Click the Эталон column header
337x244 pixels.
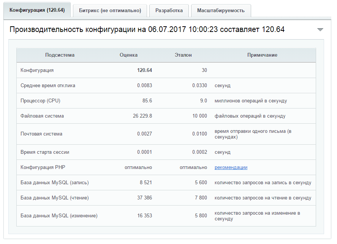pyautogui.click(x=183, y=55)
